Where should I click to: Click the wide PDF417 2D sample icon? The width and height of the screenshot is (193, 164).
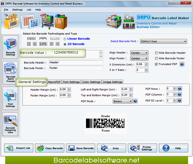click(43, 44)
